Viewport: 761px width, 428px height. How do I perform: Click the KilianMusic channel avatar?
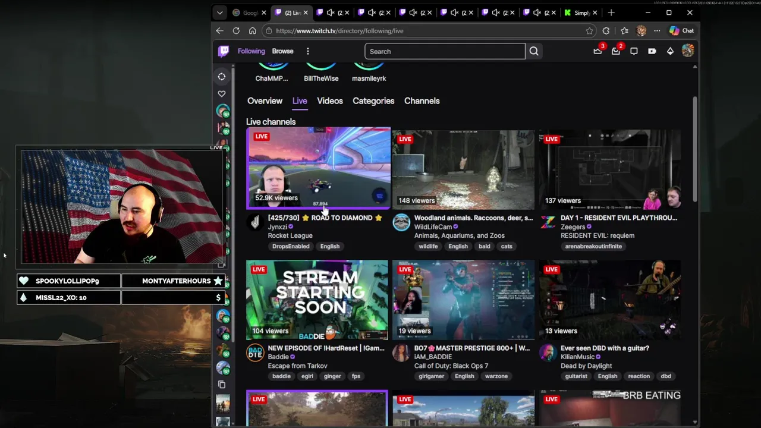pos(548,353)
